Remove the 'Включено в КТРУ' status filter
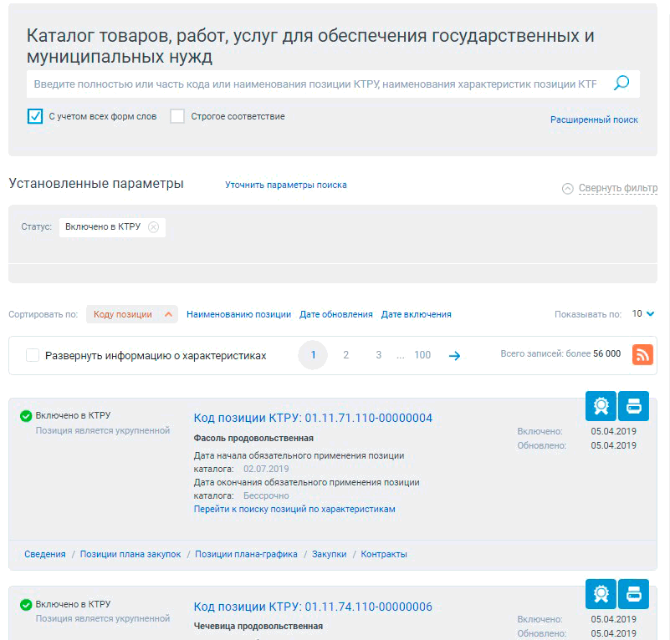This screenshot has width=670, height=640. tap(153, 227)
